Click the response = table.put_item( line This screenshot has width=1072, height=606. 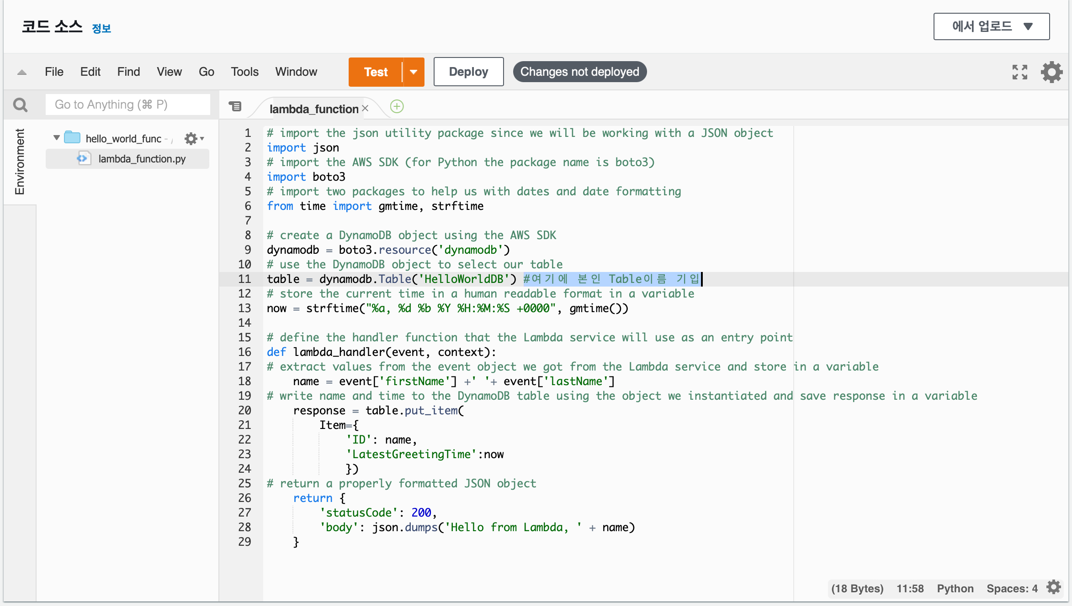[378, 410]
